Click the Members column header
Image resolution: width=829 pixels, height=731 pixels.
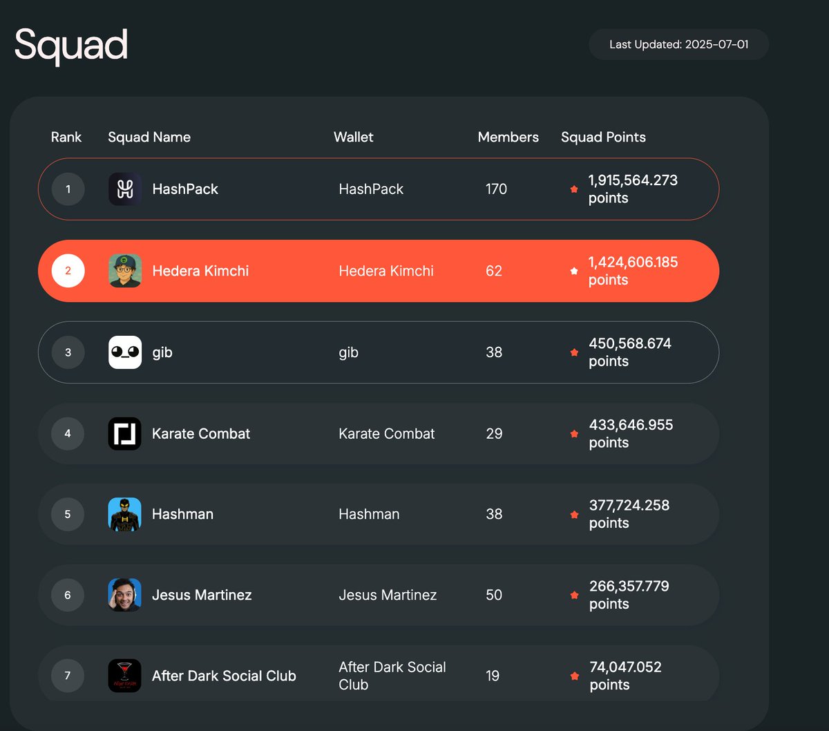508,137
